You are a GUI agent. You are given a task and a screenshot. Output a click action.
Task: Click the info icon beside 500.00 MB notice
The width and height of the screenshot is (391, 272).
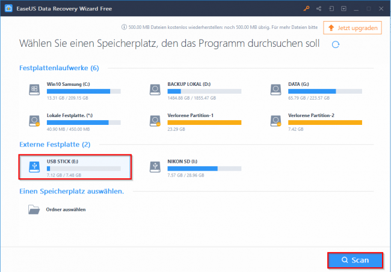pos(124,27)
